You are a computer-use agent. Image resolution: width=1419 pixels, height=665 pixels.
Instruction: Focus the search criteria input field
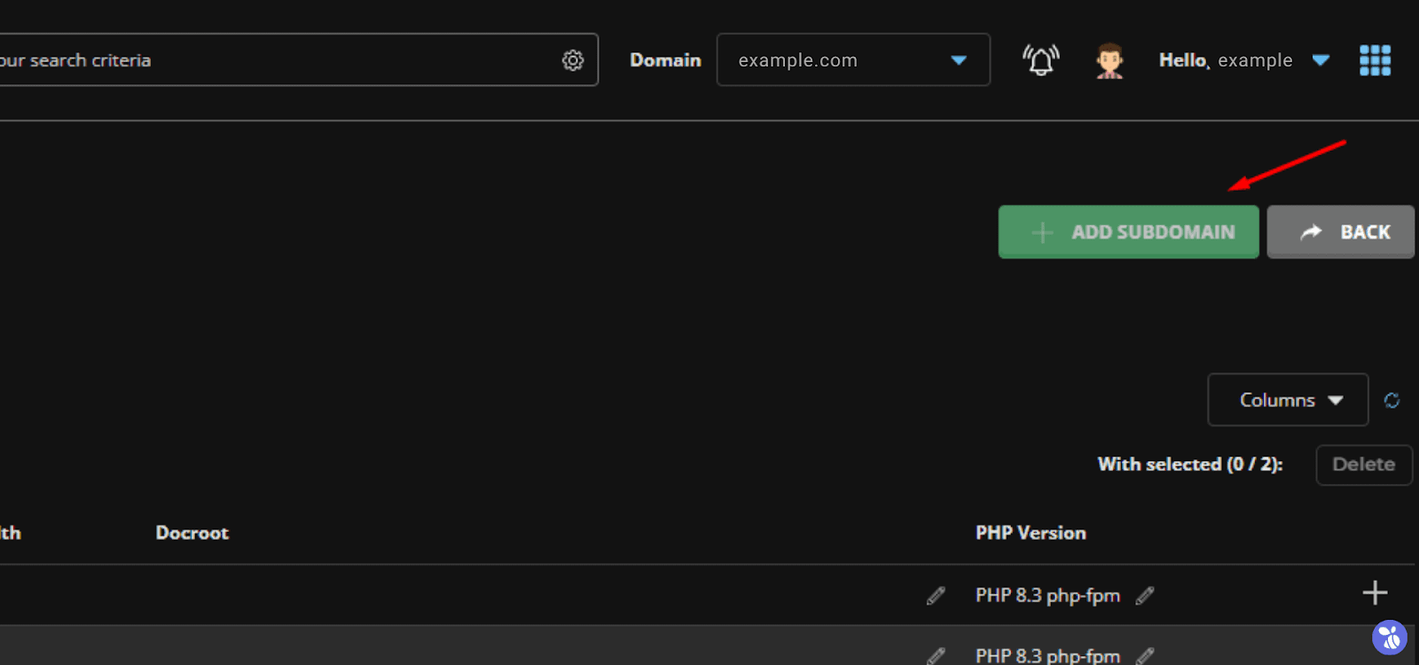299,60
